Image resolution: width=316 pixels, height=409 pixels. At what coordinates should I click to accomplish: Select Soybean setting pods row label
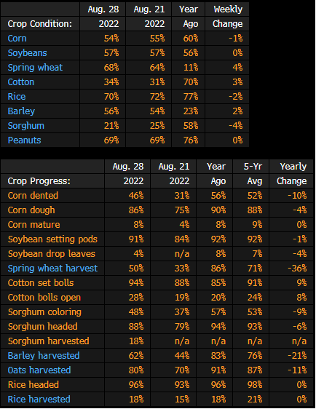coord(52,239)
